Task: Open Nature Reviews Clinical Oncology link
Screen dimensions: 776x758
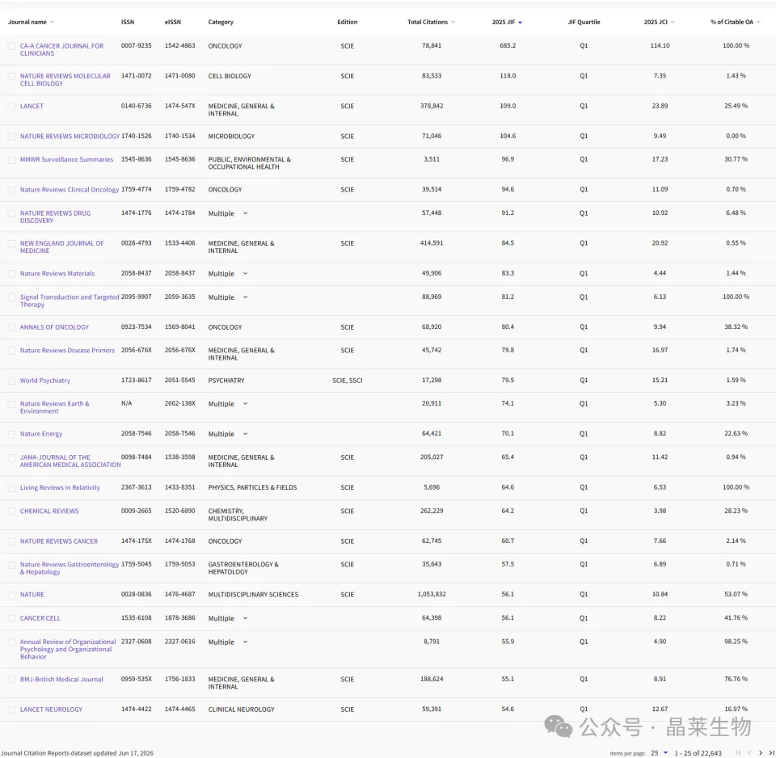Action: click(x=70, y=189)
